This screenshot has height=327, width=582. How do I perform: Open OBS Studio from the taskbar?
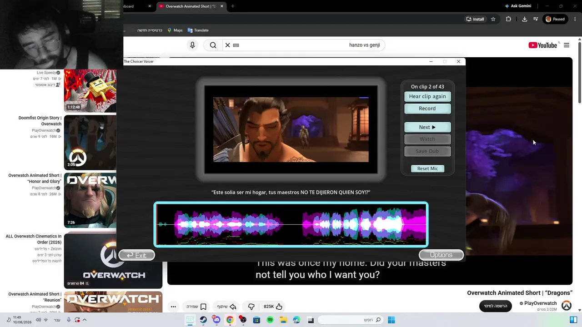[x=243, y=320]
